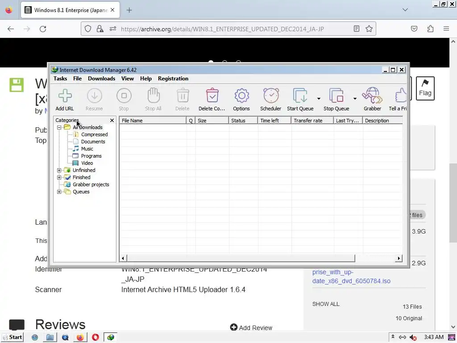Open the Registration menu
The height and width of the screenshot is (343, 457).
pos(173,79)
